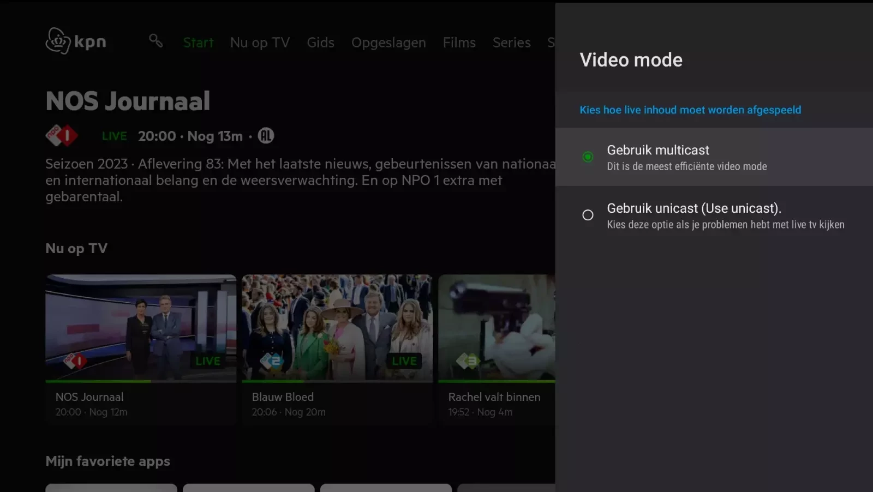873x492 pixels.
Task: Switch to the Opgeslagen tab
Action: 388,43
